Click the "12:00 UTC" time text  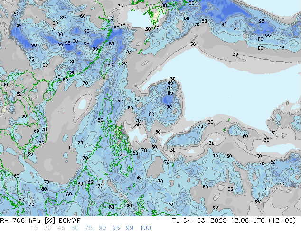248,221
